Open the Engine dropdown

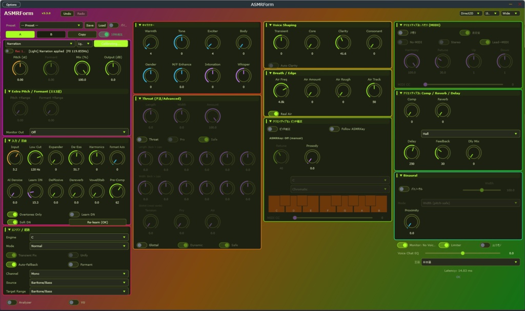[x=78, y=237]
